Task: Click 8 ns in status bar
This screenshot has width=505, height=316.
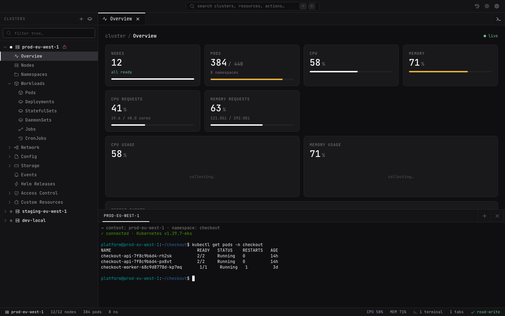Action: 113,312
